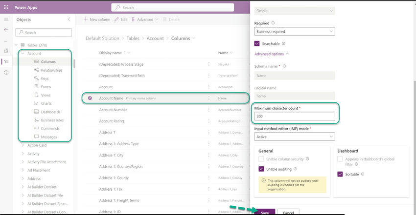Click info icon next to Enable auditing
The image size is (416, 215).
click(x=295, y=169)
